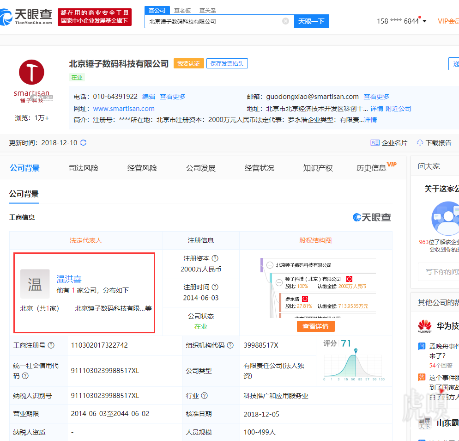Click the score curve marker at 71
459x441 pixels.
(x=356, y=350)
